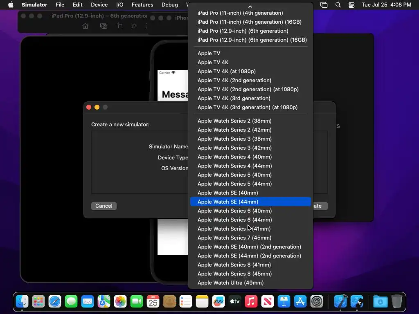Open Xcode from the Dock
This screenshot has width=419, height=314.
[x=341, y=302]
